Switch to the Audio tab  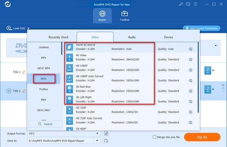(132, 37)
